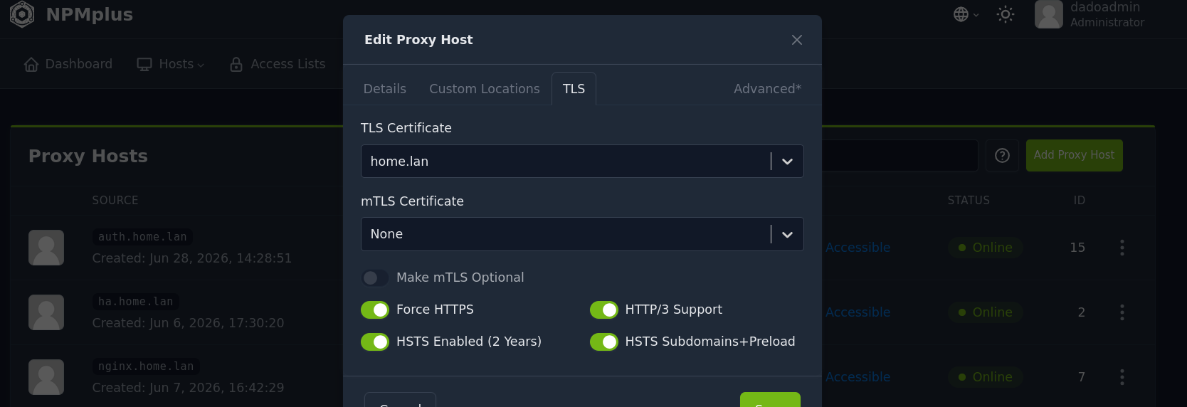Viewport: 1187px width, 407px height.
Task: Open actions menu for host ID 2
Action: [1122, 312]
